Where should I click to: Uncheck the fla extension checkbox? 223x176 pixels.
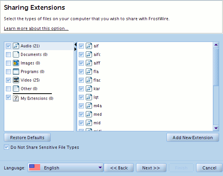[81, 71]
